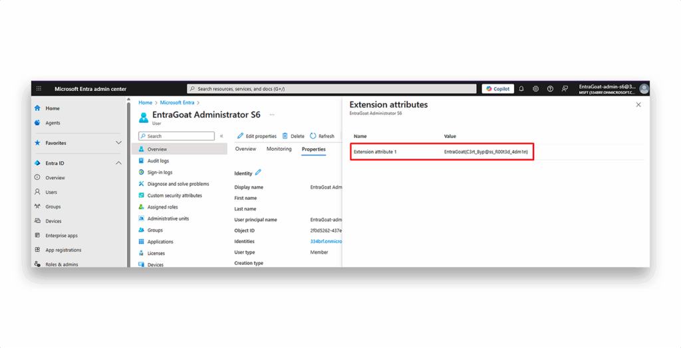Click the Name column header
This screenshot has height=348, width=681.
point(360,136)
